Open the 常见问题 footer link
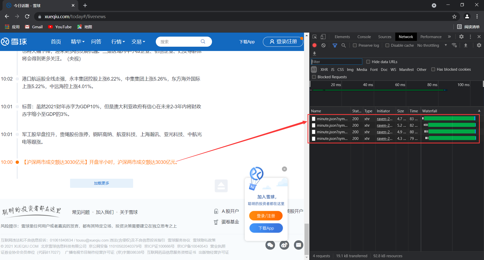Viewport: 484px width, 260px height. coord(81,212)
